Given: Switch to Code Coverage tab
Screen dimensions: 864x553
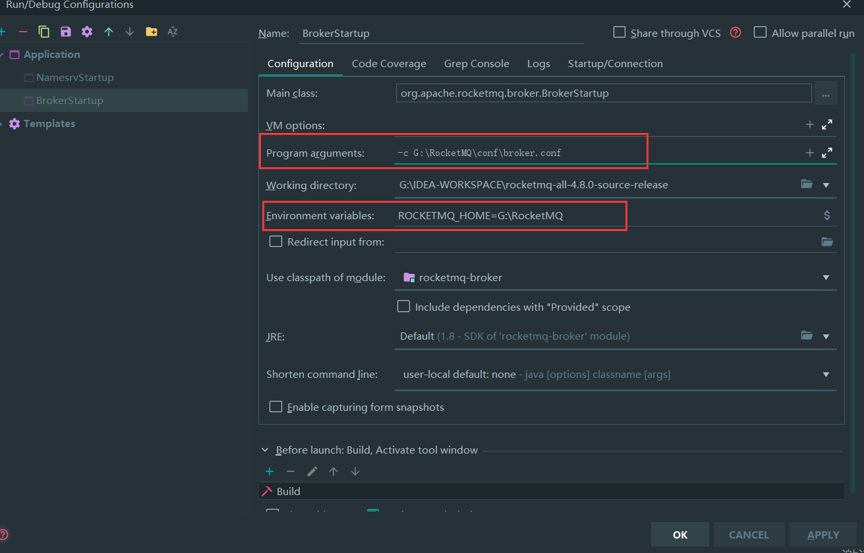Looking at the screenshot, I should pos(389,64).
